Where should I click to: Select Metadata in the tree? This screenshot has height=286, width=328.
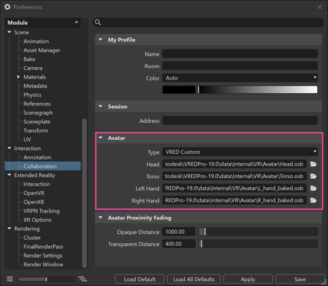click(35, 86)
